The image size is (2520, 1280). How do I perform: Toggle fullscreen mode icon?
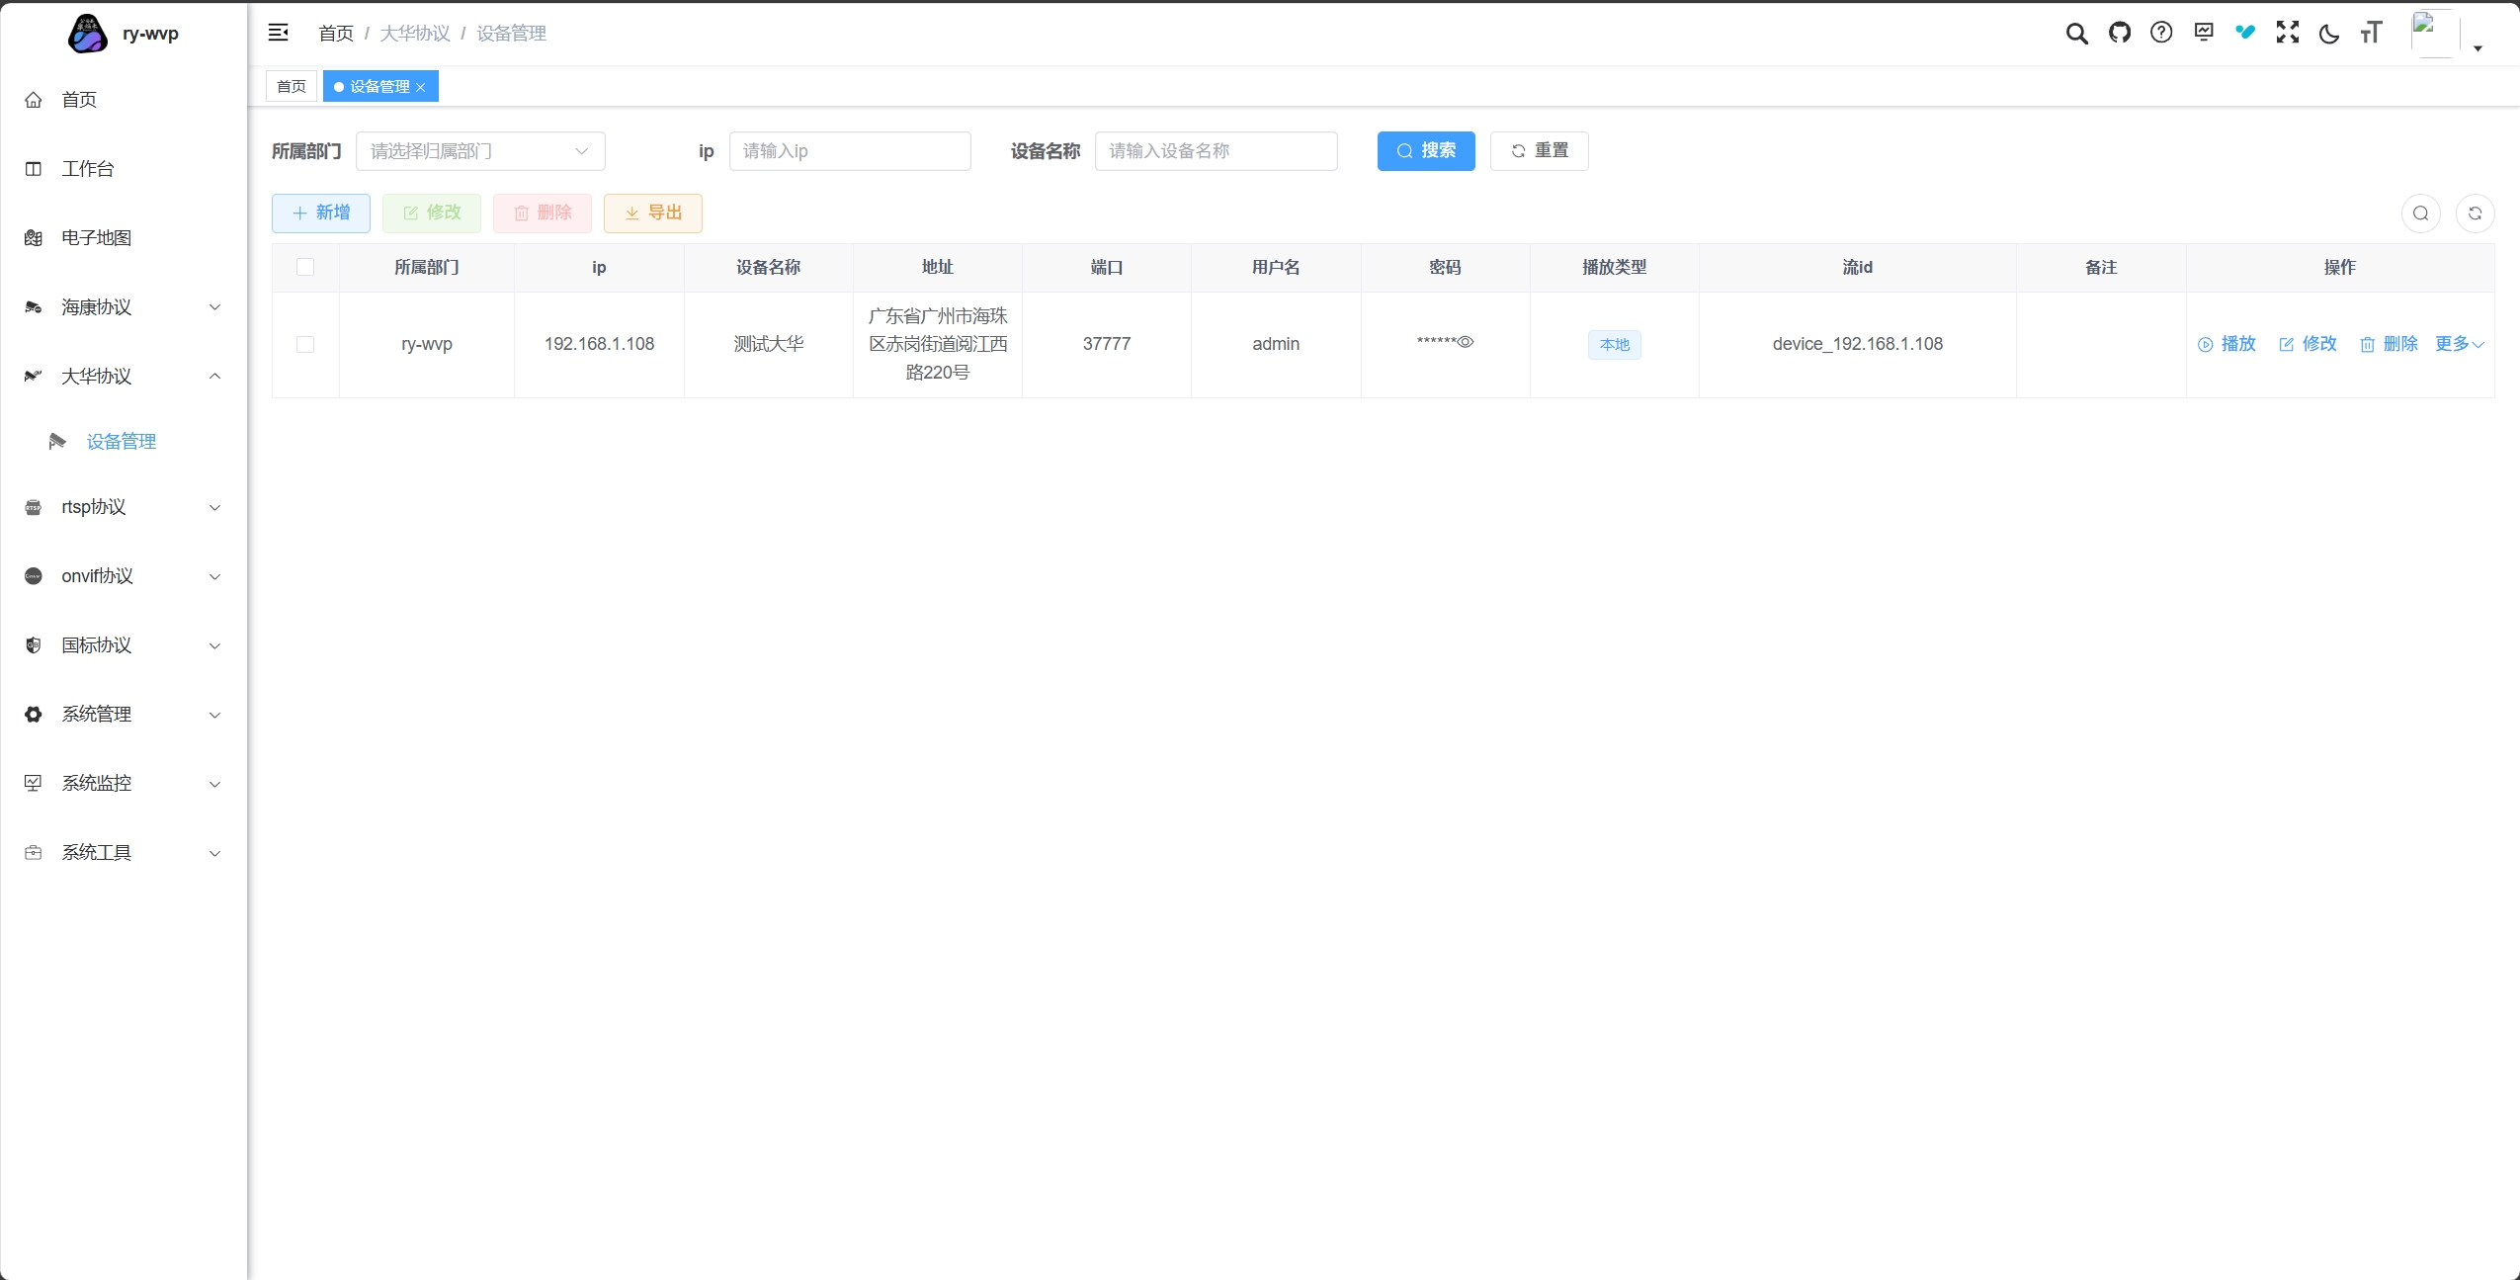[2287, 33]
